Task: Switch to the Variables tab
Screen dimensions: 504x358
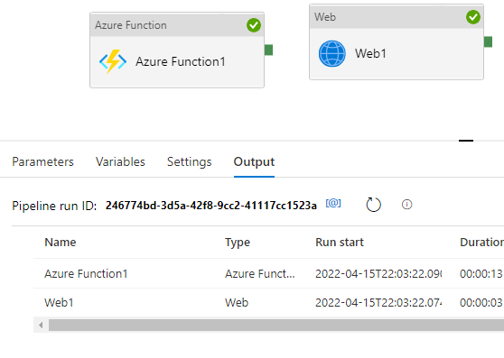Action: 120,161
